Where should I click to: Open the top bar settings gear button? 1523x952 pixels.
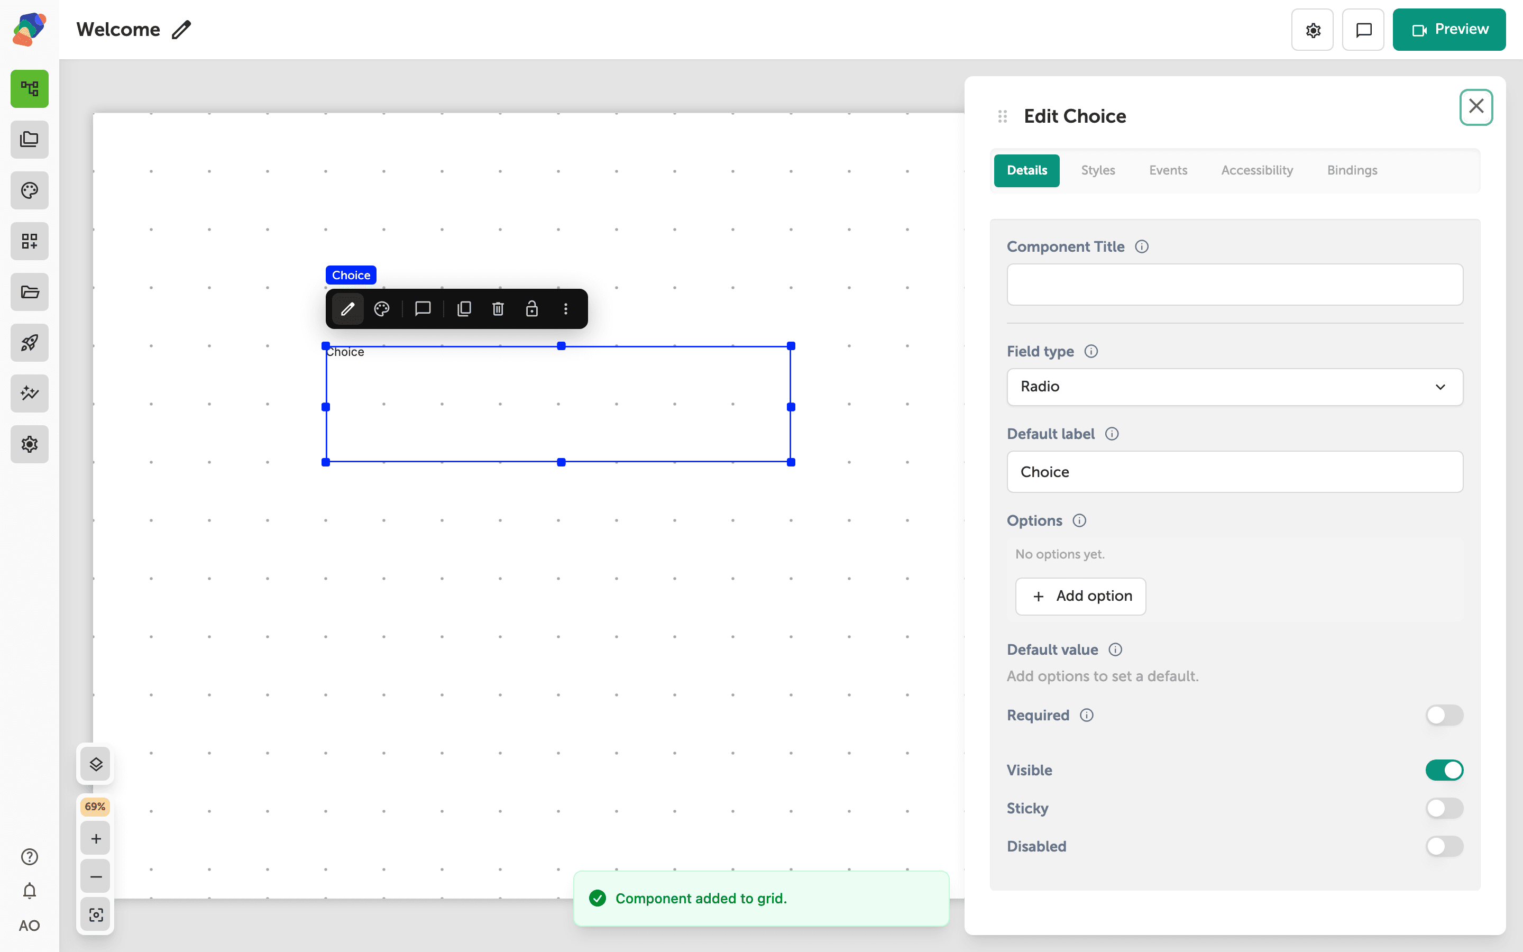click(x=1312, y=30)
